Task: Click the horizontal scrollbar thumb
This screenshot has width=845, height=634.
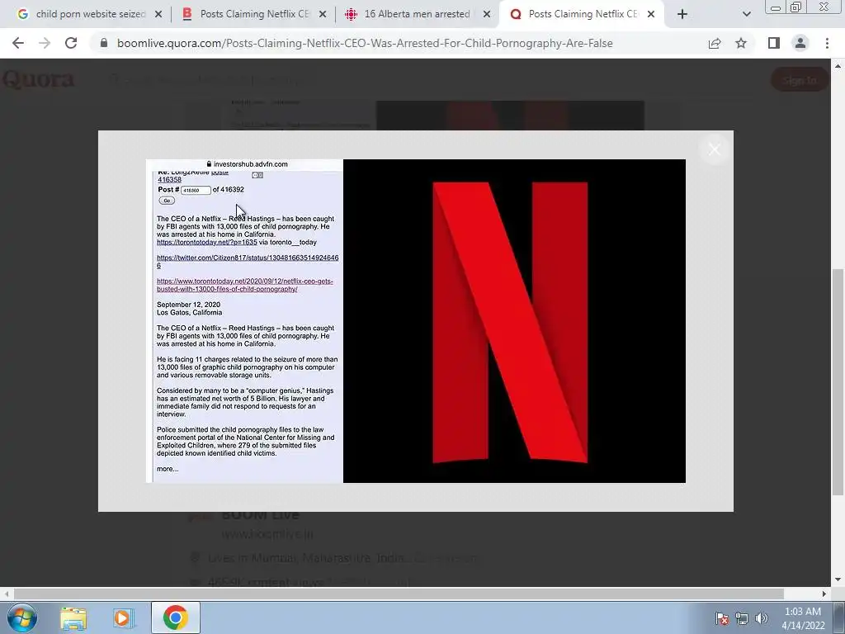Action: coord(399,594)
